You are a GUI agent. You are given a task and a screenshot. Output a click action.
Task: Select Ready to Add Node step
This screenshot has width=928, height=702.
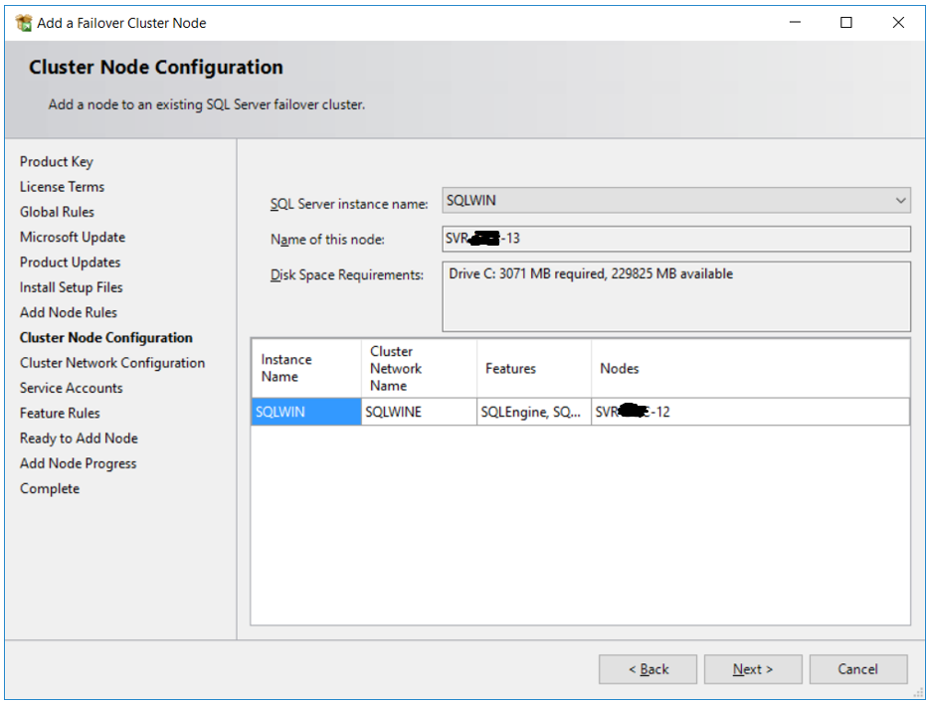[x=79, y=439]
